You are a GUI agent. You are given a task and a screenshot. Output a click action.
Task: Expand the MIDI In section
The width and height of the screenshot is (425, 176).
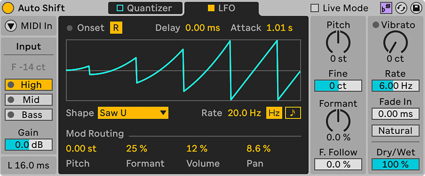point(11,26)
